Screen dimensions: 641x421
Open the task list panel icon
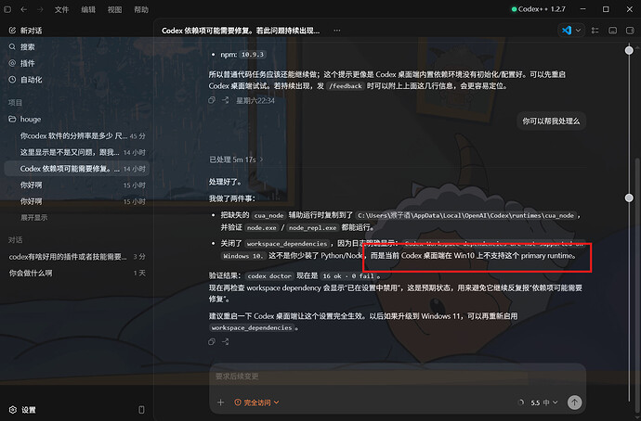595,31
